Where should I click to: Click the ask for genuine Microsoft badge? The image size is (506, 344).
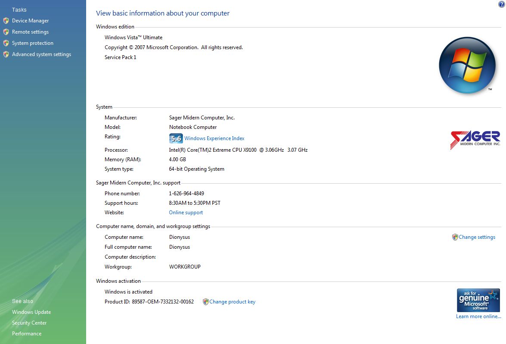(x=478, y=300)
